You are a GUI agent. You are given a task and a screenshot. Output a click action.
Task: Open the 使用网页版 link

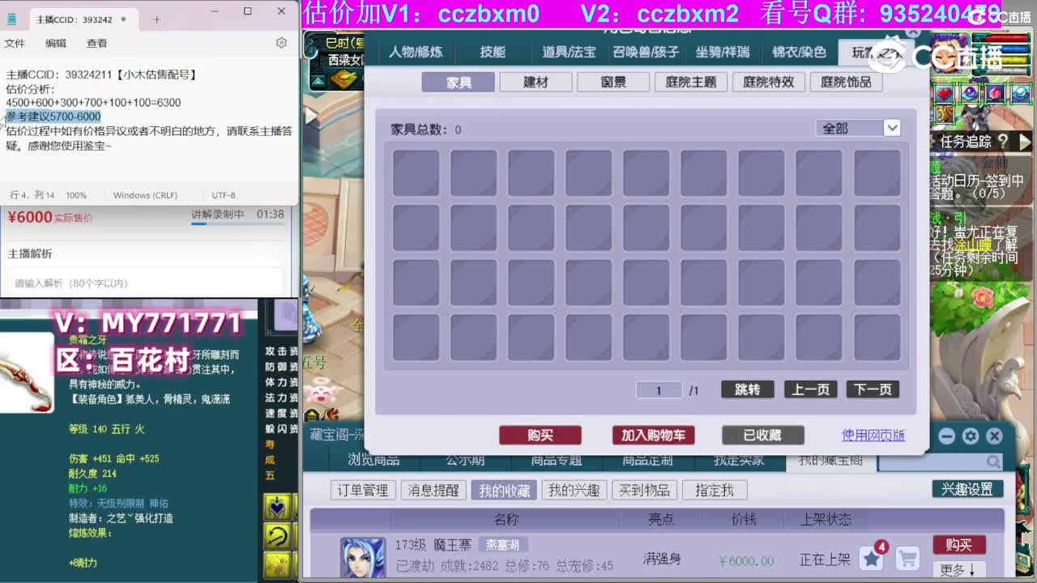[873, 436]
